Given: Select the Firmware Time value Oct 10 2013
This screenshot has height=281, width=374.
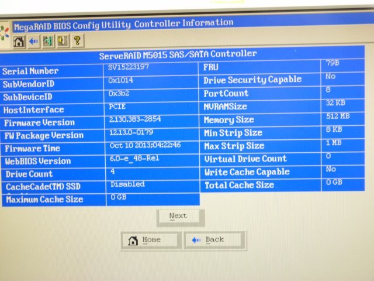Looking at the screenshot, I should (x=145, y=145).
